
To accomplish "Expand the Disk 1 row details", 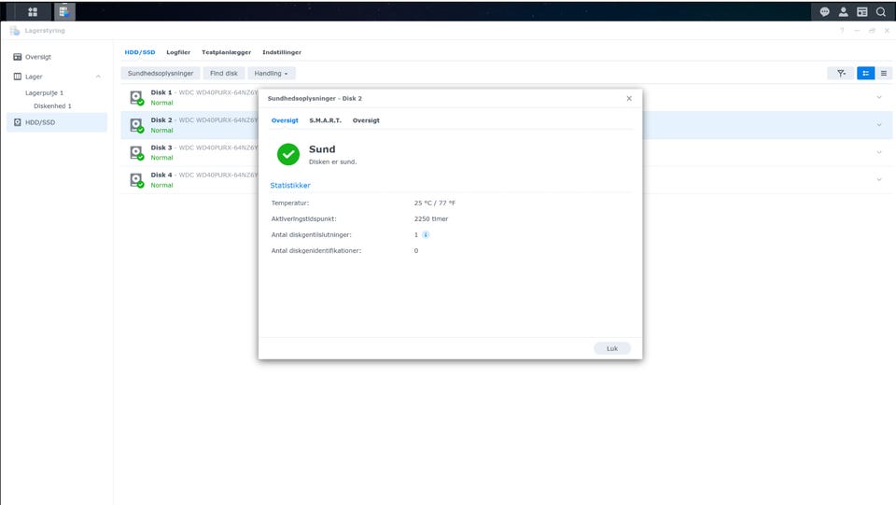I will pyautogui.click(x=878, y=97).
